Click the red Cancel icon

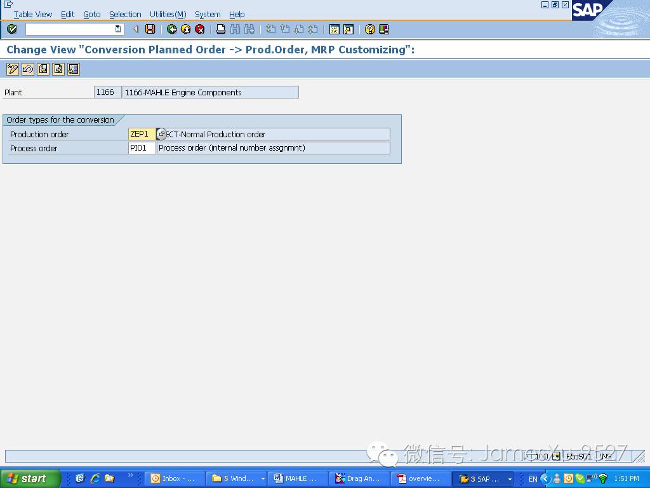click(200, 29)
